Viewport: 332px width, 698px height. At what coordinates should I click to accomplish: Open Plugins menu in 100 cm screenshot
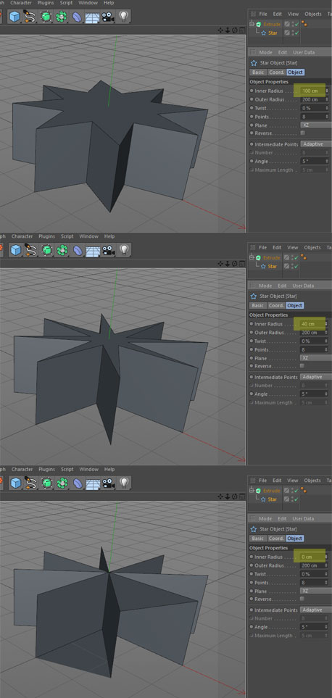pos(46,3)
